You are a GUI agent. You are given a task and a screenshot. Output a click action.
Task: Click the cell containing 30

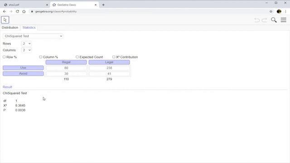(x=66, y=74)
